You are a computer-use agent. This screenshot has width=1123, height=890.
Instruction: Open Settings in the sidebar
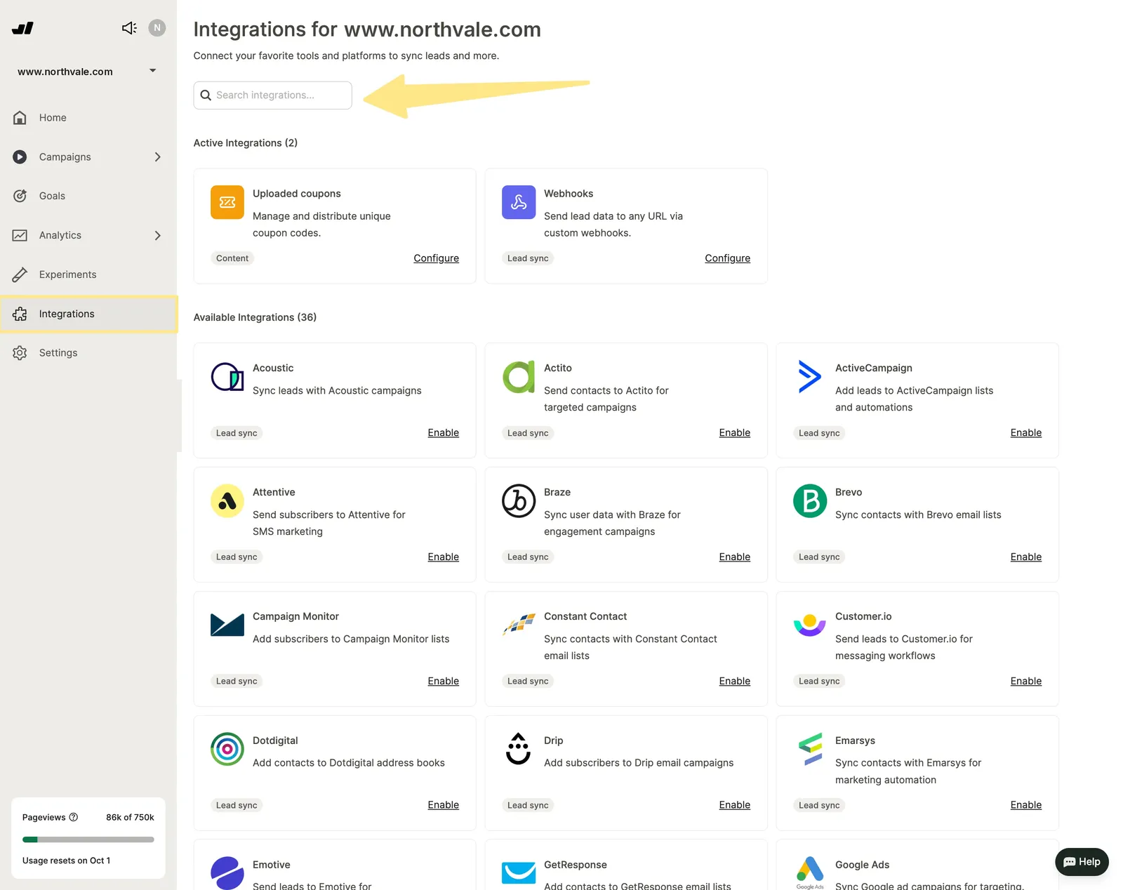(88, 353)
